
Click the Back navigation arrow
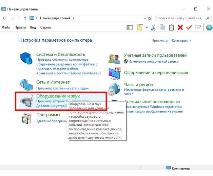click(5, 18)
